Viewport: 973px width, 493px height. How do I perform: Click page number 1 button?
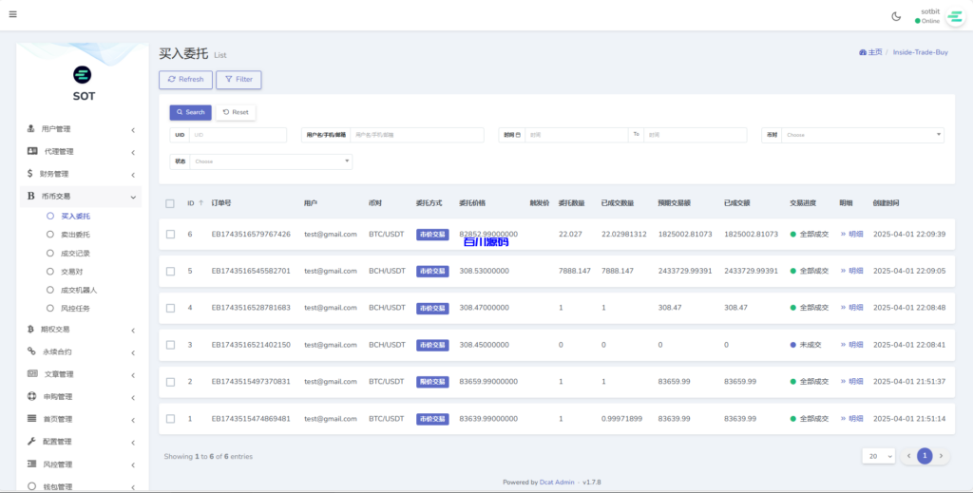click(925, 456)
